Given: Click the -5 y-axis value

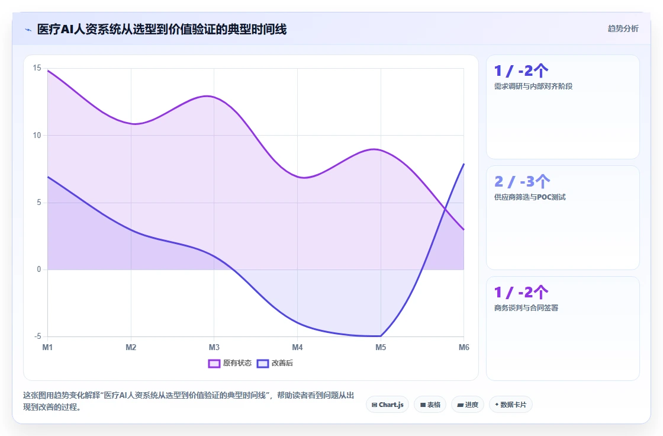Looking at the screenshot, I should [38, 336].
